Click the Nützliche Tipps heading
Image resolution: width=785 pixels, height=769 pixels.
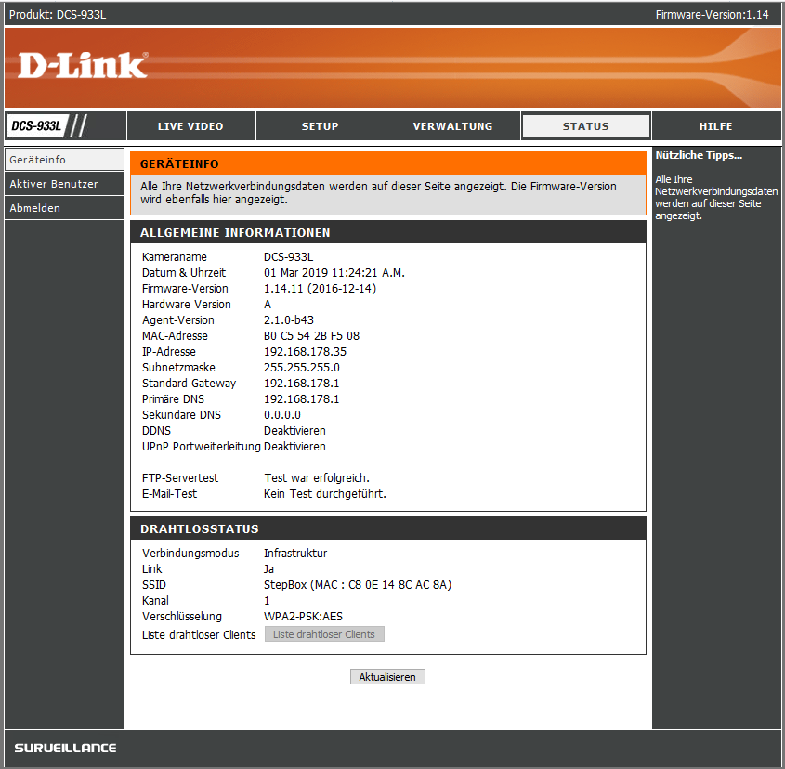point(699,155)
